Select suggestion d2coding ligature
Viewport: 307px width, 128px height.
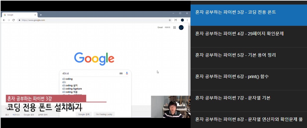[x=72, y=89]
